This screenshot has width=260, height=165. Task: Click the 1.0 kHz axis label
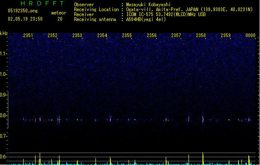pyautogui.click(x=3, y=74)
